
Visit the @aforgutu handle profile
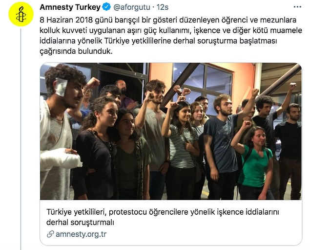pos(132,7)
